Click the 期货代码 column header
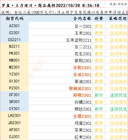 [x=14, y=19]
